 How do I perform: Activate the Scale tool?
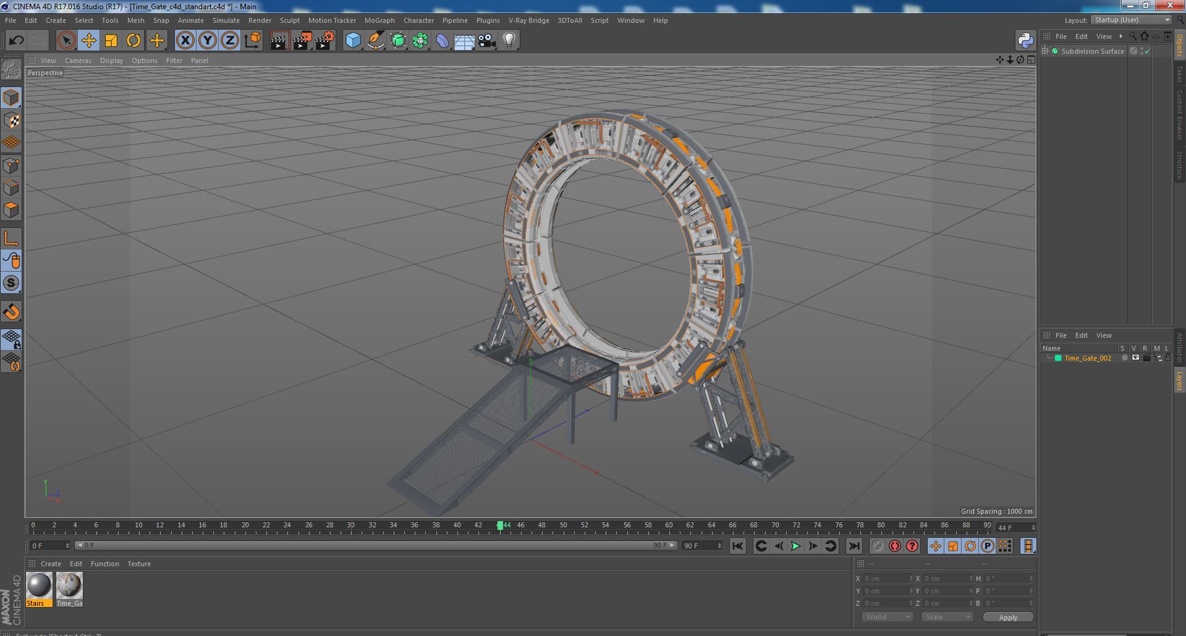[111, 41]
